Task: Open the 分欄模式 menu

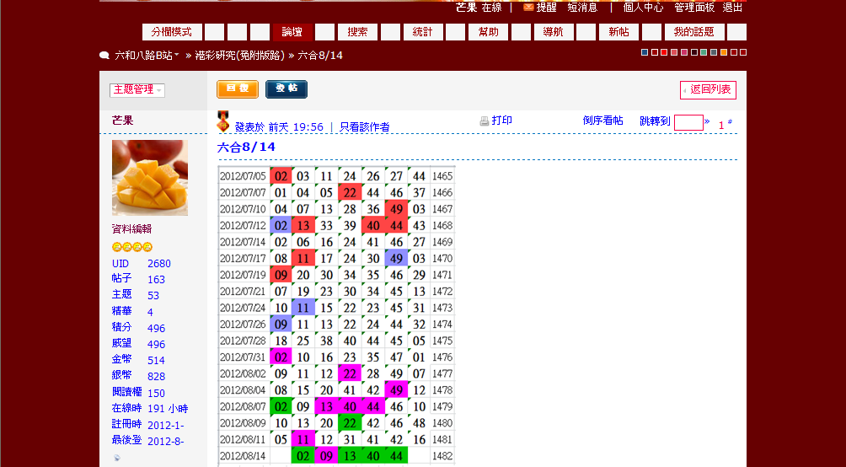Action: coord(172,32)
